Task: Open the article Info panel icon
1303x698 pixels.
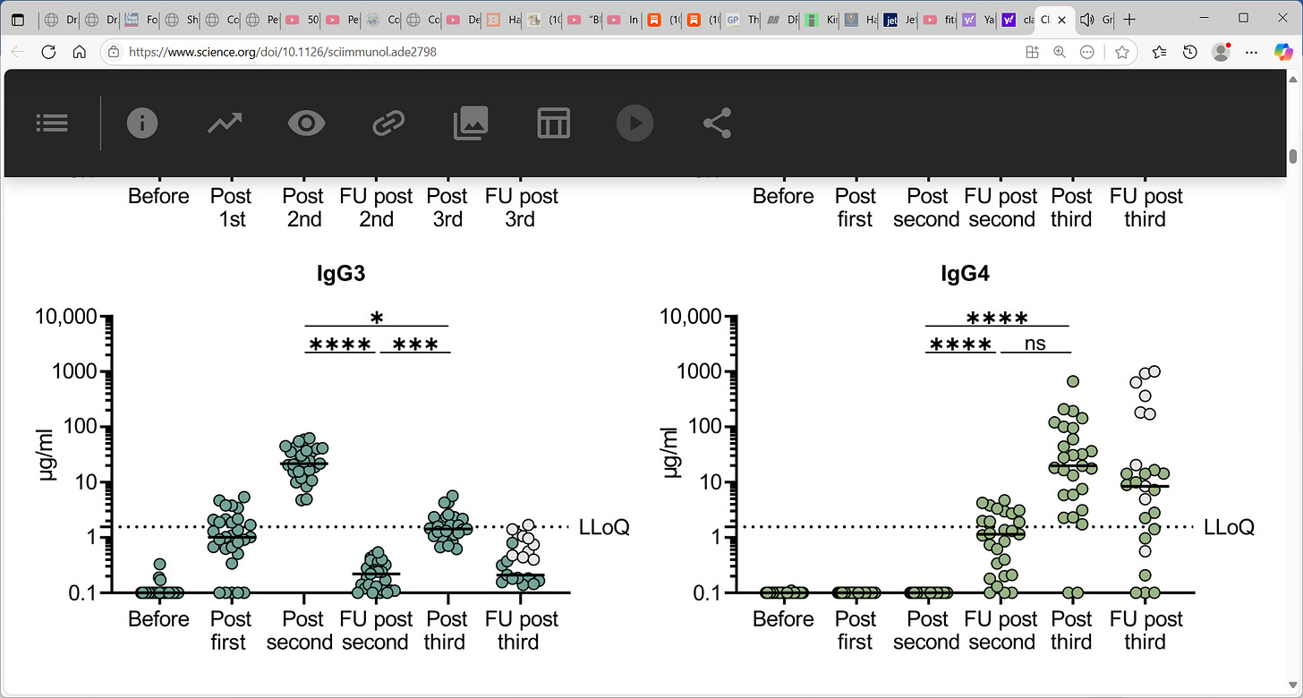Action: pos(142,123)
